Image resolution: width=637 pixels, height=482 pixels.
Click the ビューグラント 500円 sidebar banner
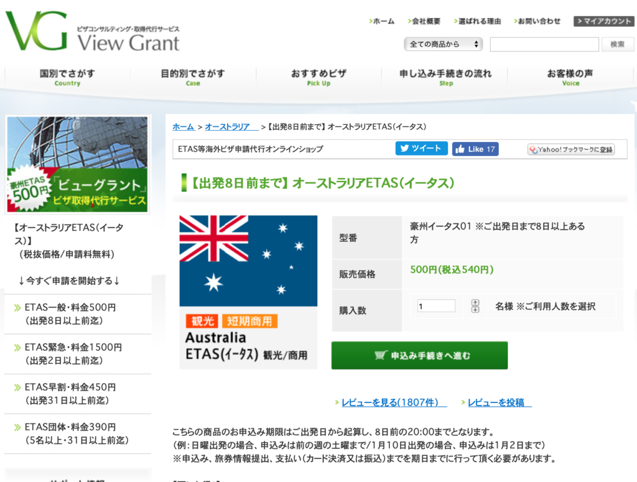click(77, 164)
